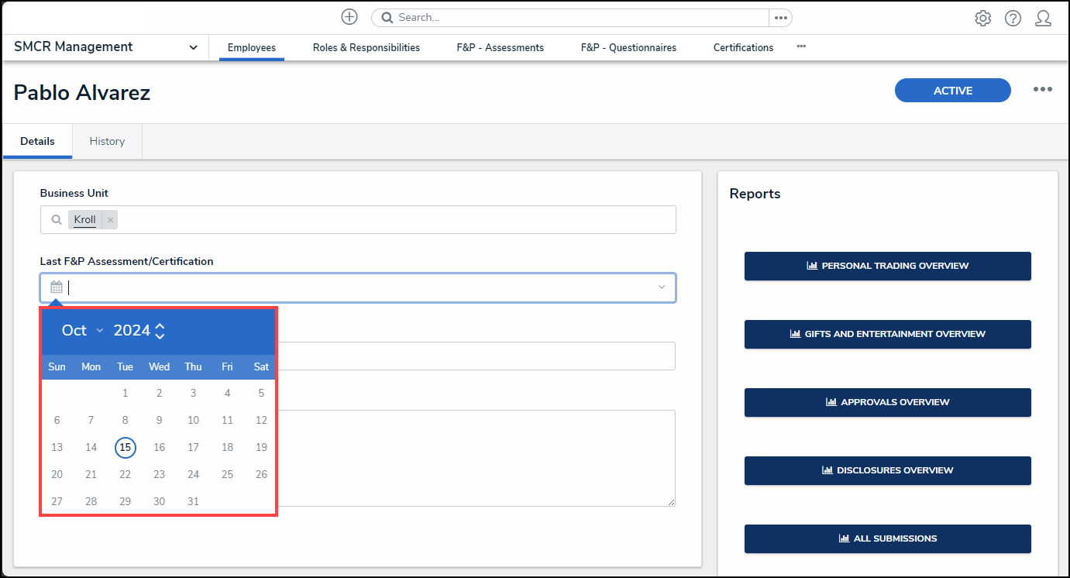Image resolution: width=1070 pixels, height=578 pixels.
Task: Open the help question mark icon
Action: tap(1013, 19)
